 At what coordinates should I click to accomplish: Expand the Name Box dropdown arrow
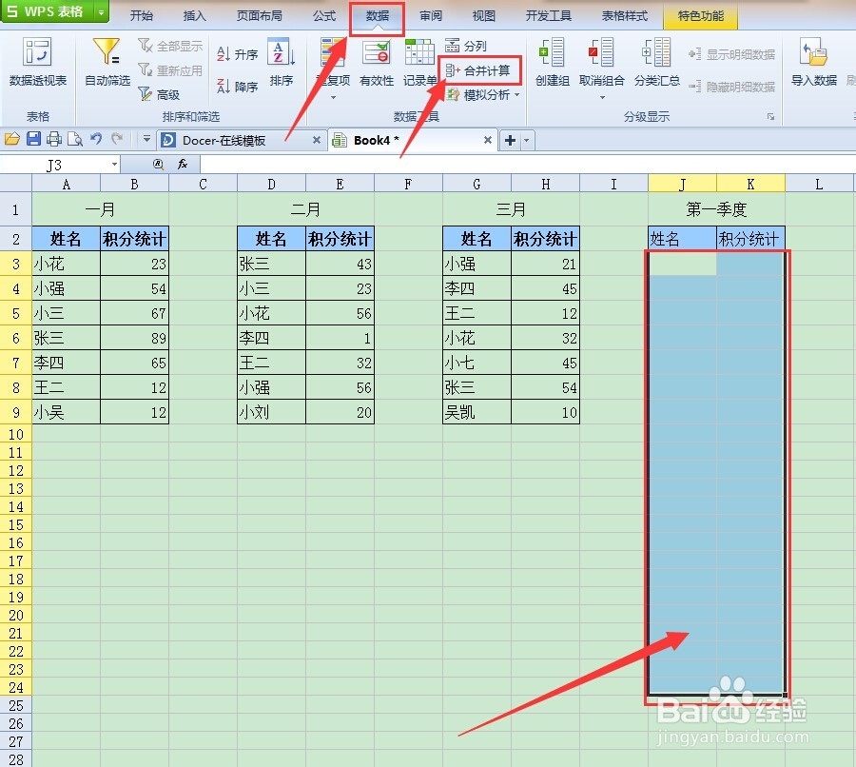(x=115, y=164)
